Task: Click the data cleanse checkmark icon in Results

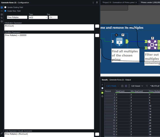Action: (122, 86)
